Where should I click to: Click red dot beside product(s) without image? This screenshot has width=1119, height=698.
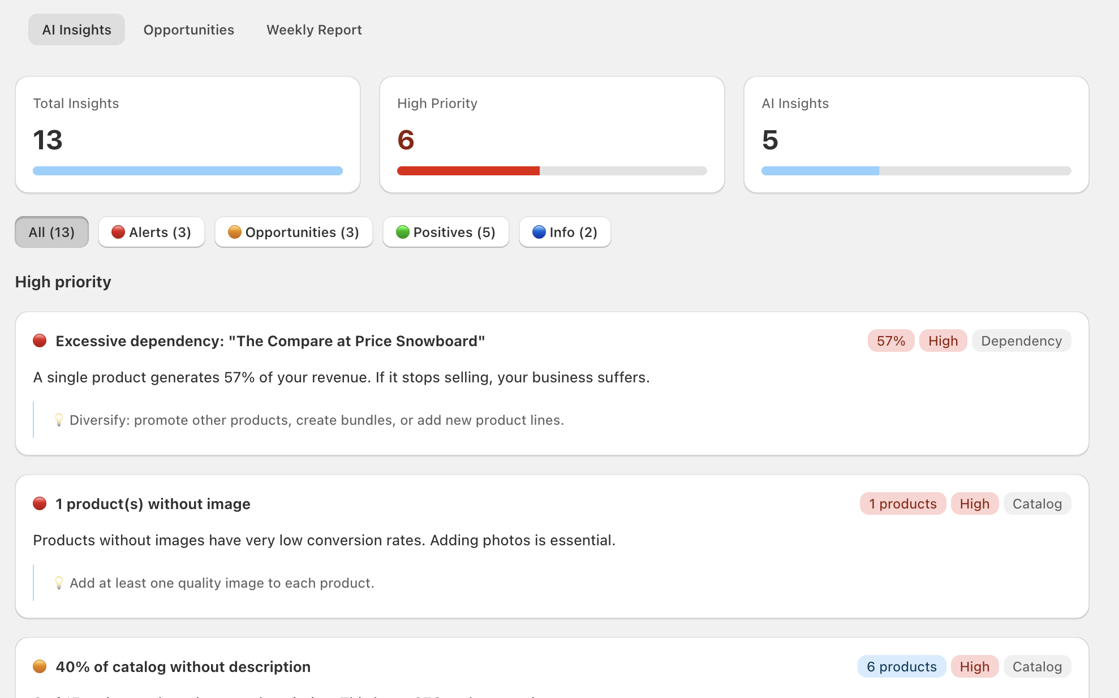tap(40, 503)
